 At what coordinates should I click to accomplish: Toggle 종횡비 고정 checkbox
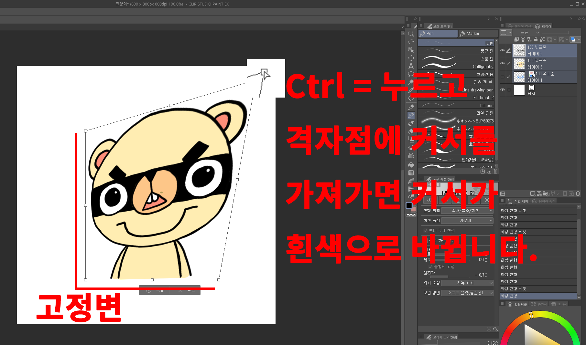pos(430,267)
